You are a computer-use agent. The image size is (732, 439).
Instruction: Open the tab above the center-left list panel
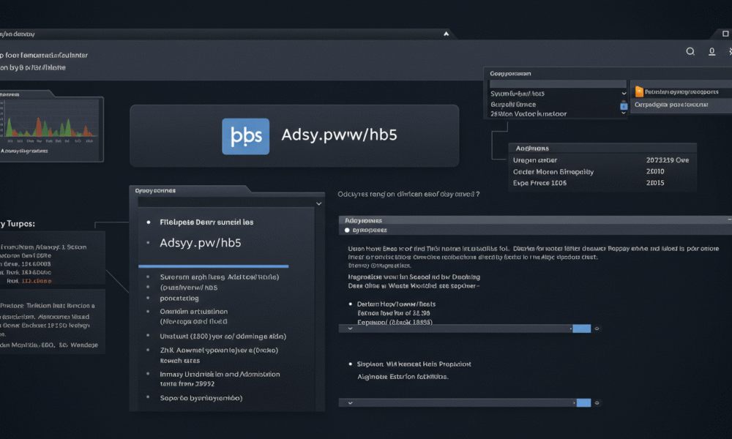coord(157,190)
